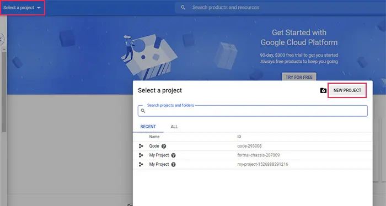386x206 pixels.
Task: Select My Project with ID formal-chassis-287009
Action: coord(253,155)
